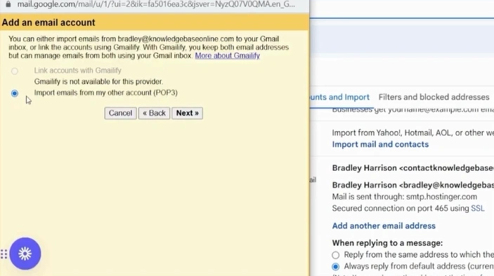The width and height of the screenshot is (494, 276).
Task: Click 'Mail is sent through: smtp.hostinger.com' text
Action: (x=405, y=197)
